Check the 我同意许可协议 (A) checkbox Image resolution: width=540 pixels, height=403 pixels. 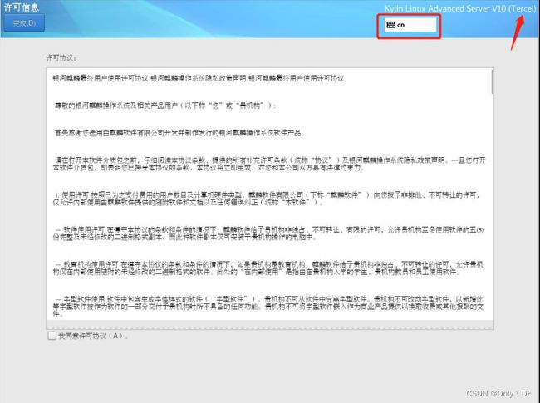52,336
